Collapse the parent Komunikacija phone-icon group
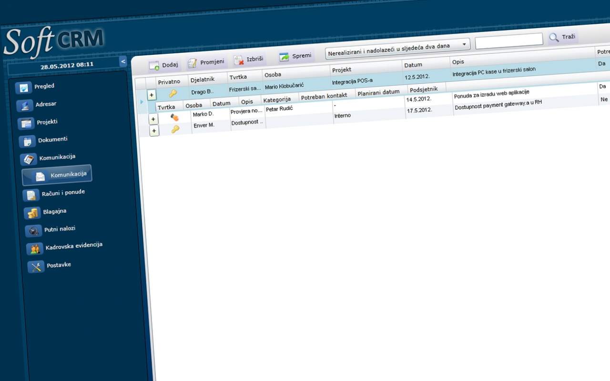 [48, 158]
